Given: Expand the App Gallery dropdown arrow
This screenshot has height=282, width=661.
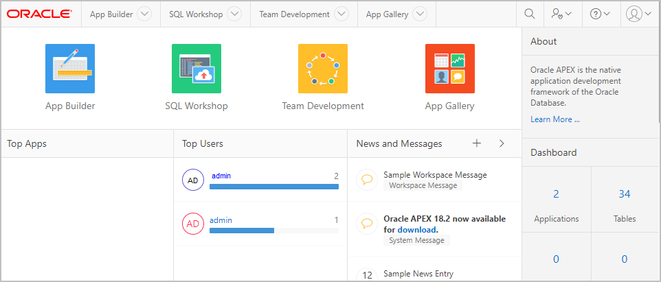Looking at the screenshot, I should [420, 14].
